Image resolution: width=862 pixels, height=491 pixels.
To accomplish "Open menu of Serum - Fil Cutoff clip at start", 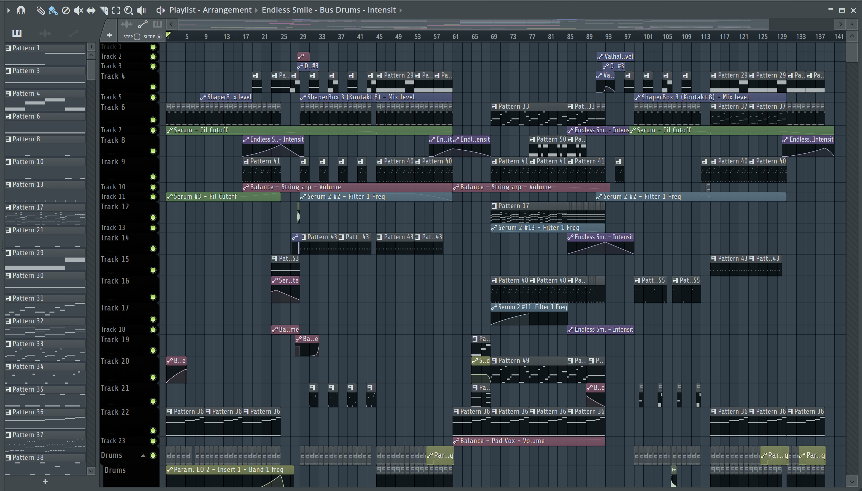I will [170, 130].
